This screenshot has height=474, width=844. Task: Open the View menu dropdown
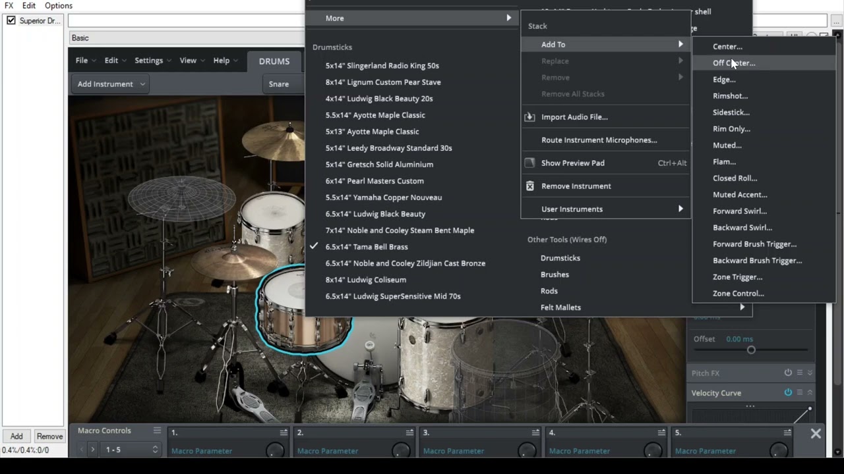point(192,61)
